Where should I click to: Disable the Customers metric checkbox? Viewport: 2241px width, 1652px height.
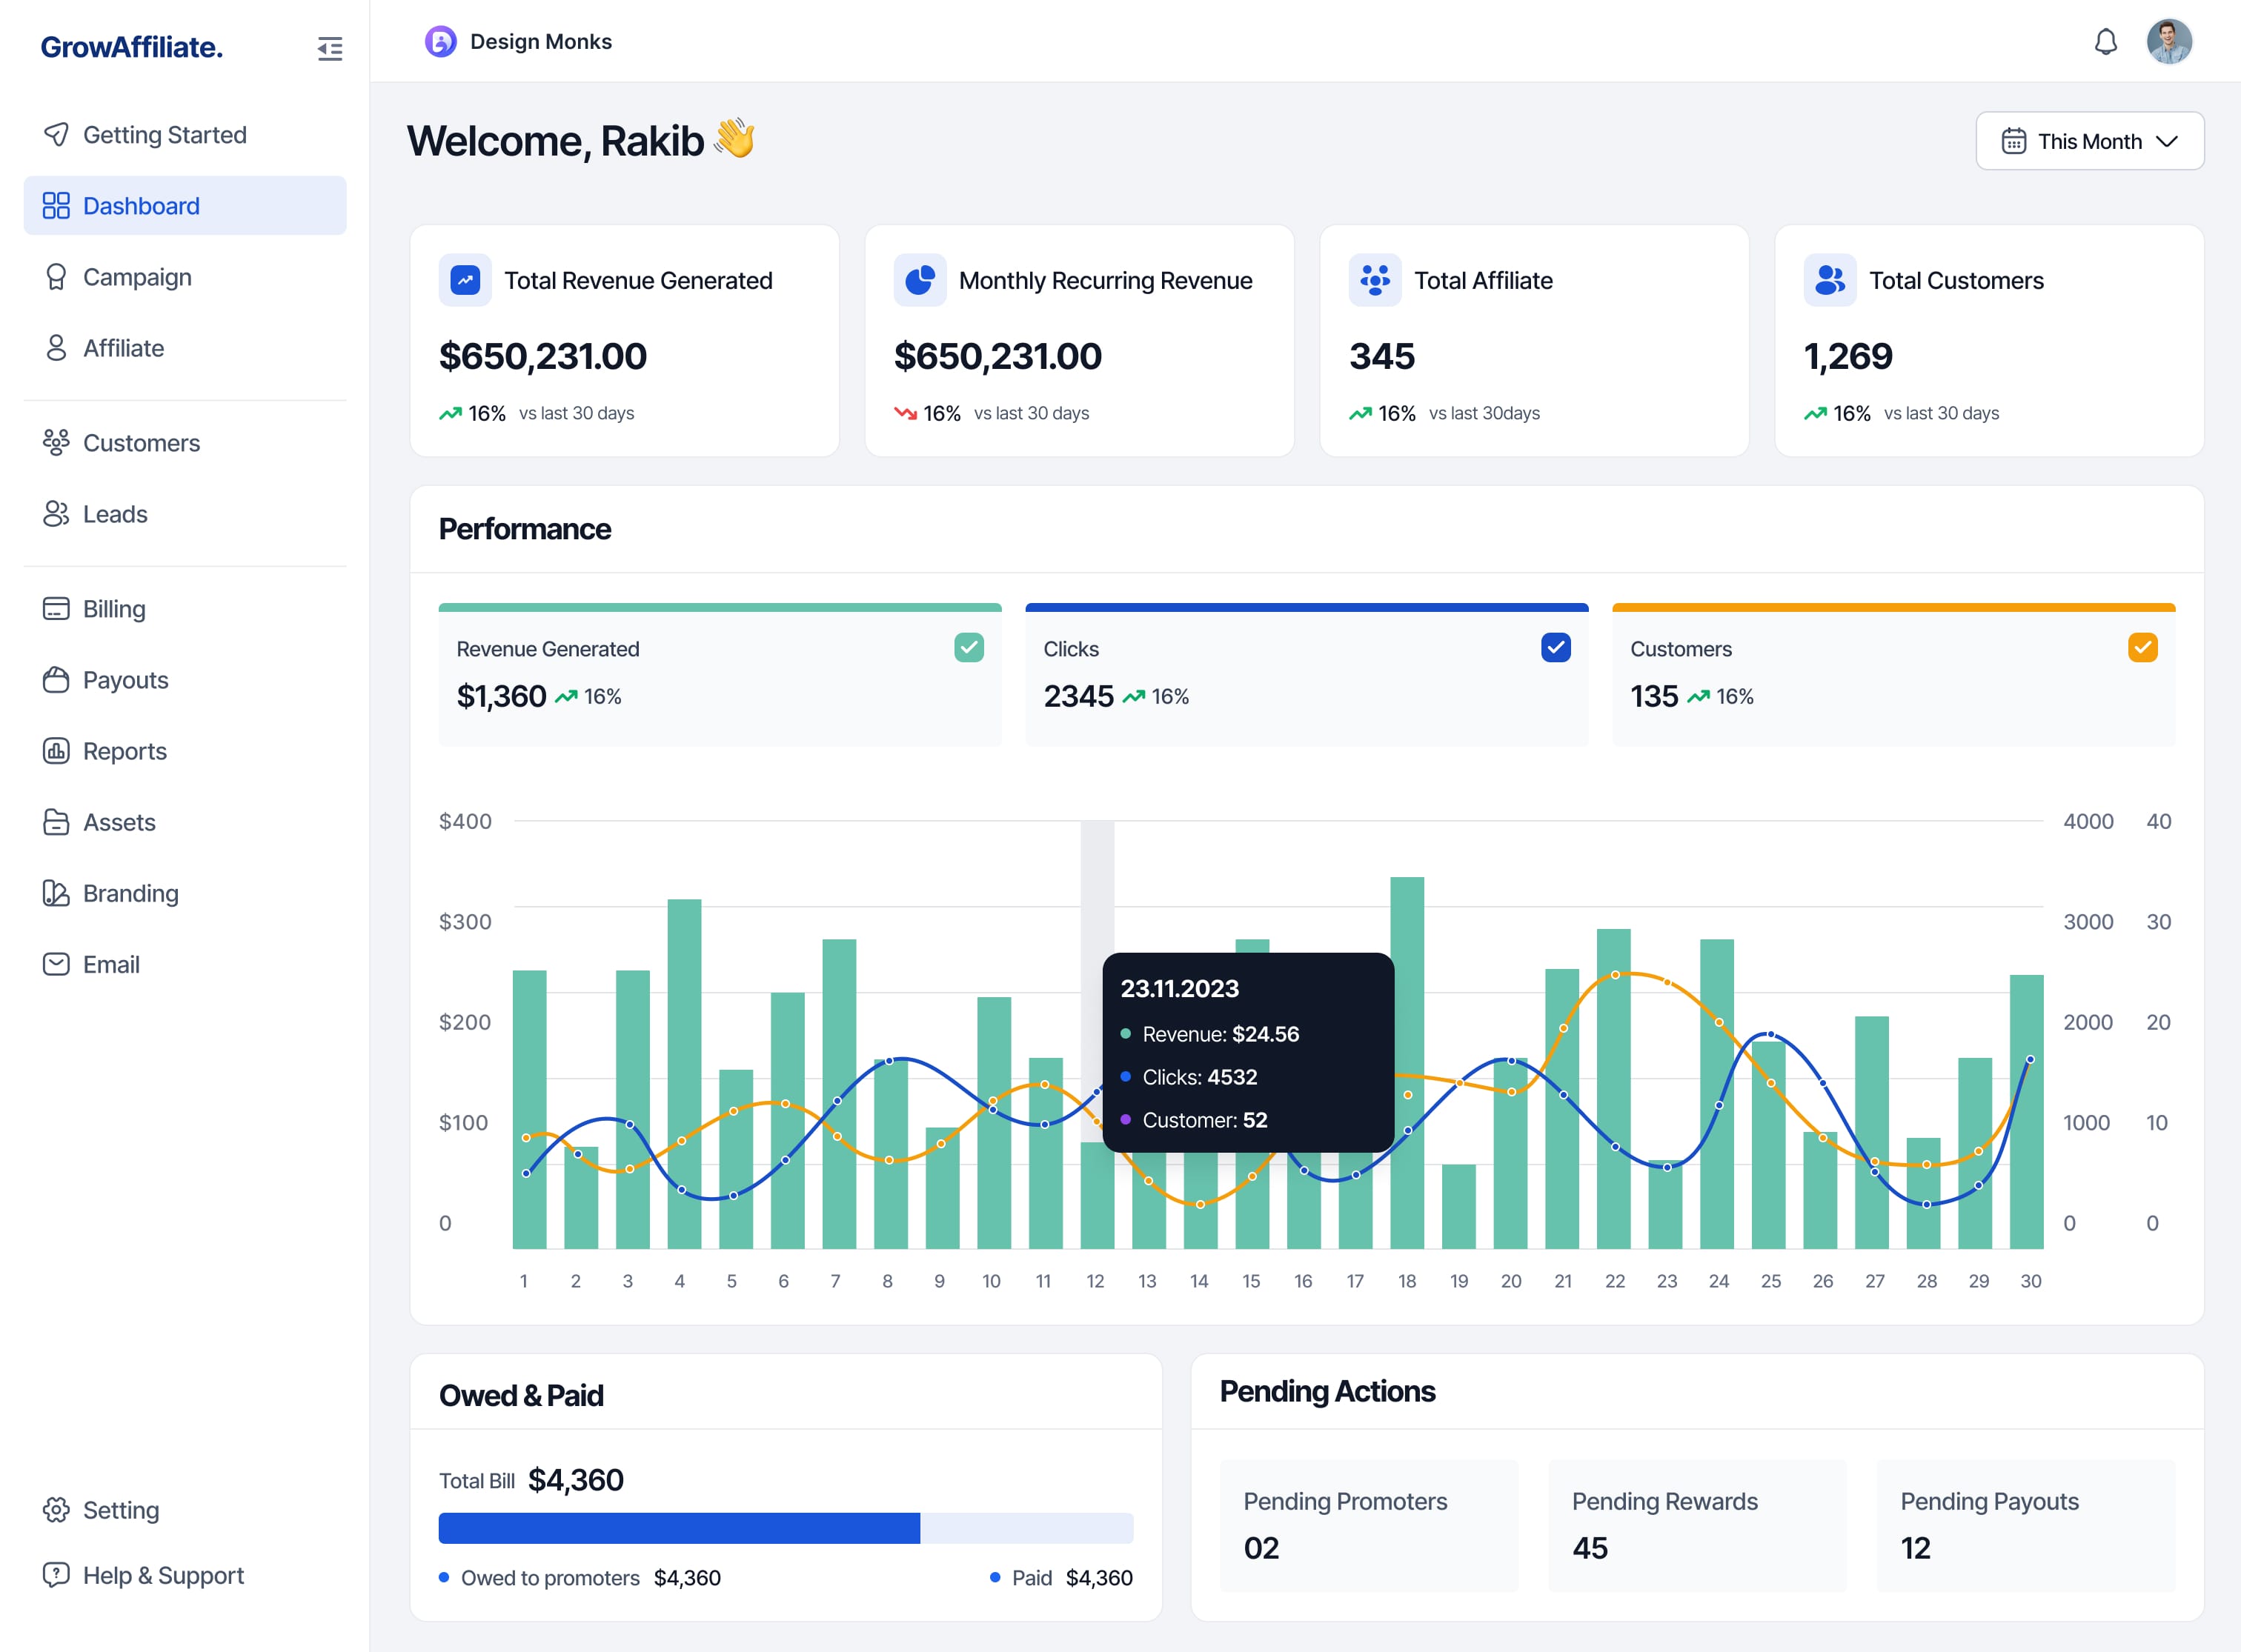(2141, 647)
